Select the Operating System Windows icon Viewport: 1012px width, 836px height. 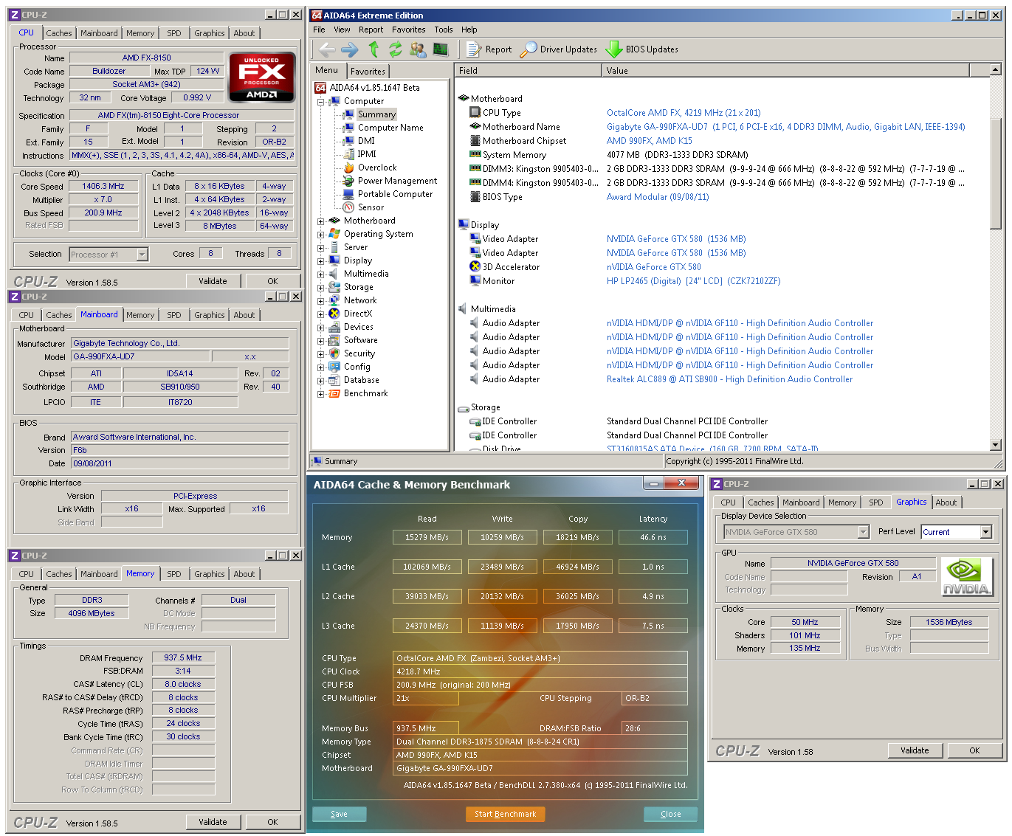point(334,234)
